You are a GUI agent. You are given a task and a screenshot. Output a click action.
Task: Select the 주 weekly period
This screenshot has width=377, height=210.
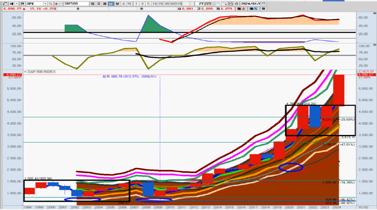click(99, 4)
